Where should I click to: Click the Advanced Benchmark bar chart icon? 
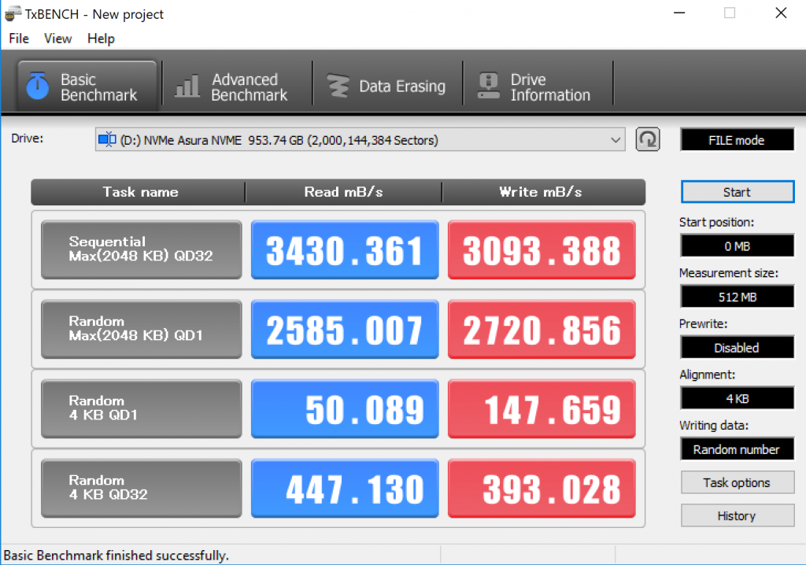(x=187, y=86)
